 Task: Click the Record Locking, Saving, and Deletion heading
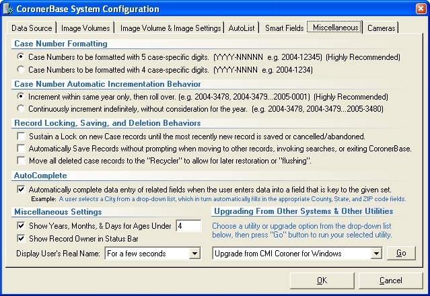point(108,123)
